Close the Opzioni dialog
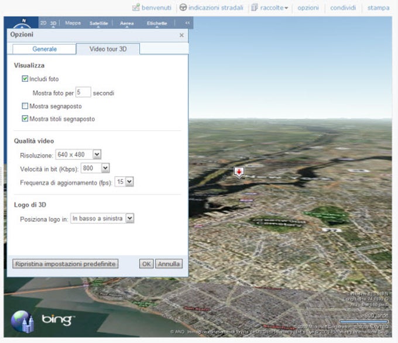Image resolution: width=398 pixels, height=343 pixels. click(x=181, y=35)
